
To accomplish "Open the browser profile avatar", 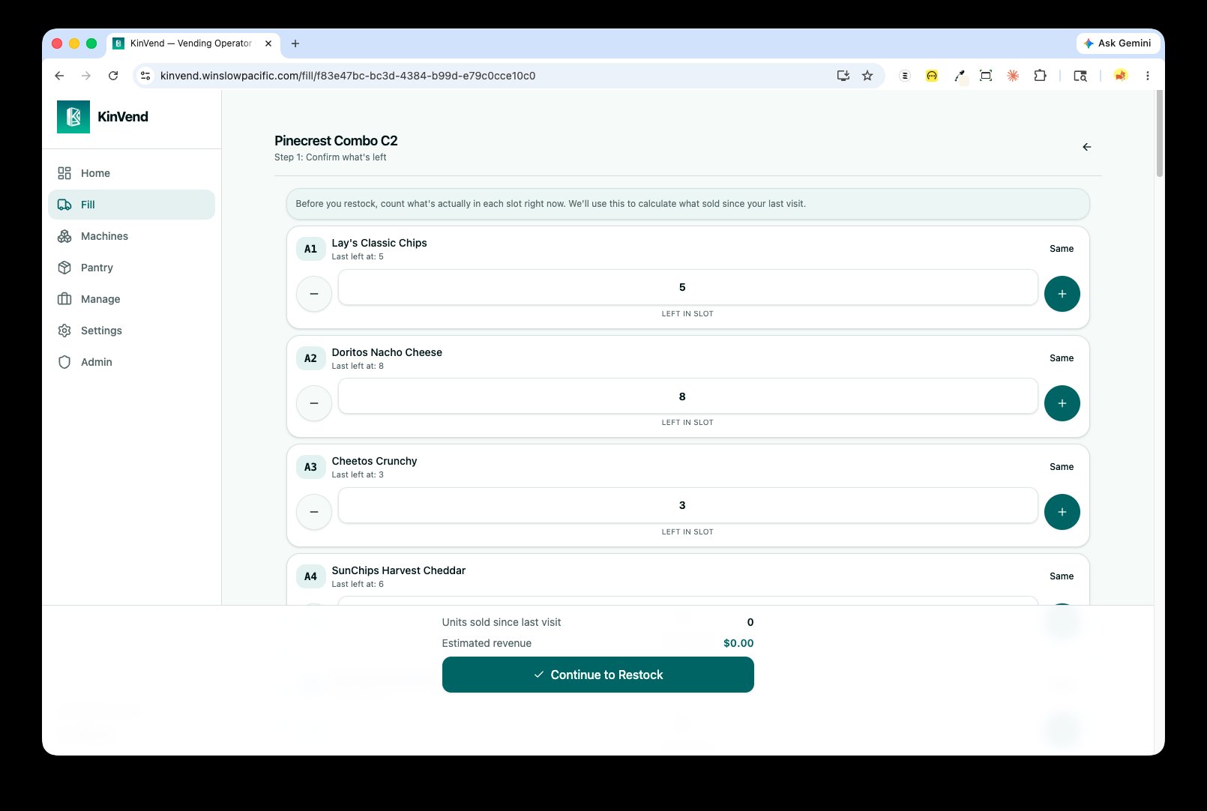I will pyautogui.click(x=1121, y=76).
